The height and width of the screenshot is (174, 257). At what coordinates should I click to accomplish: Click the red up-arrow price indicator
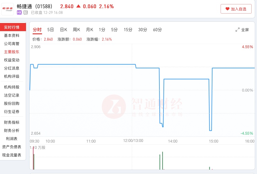pos(78,6)
